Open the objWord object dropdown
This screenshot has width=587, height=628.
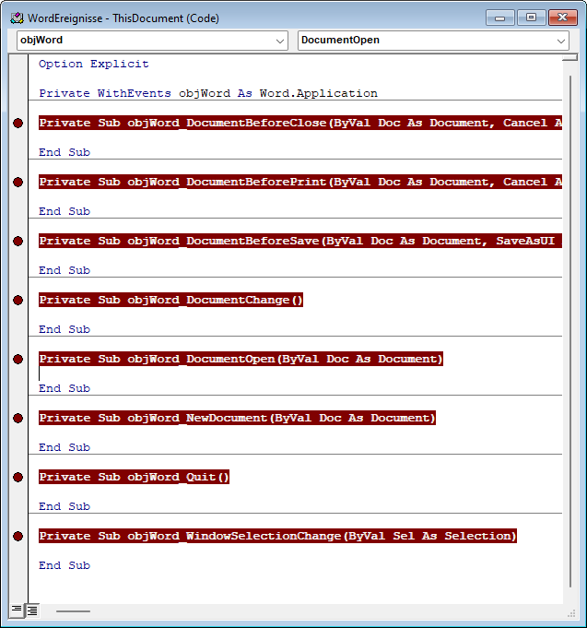[281, 41]
